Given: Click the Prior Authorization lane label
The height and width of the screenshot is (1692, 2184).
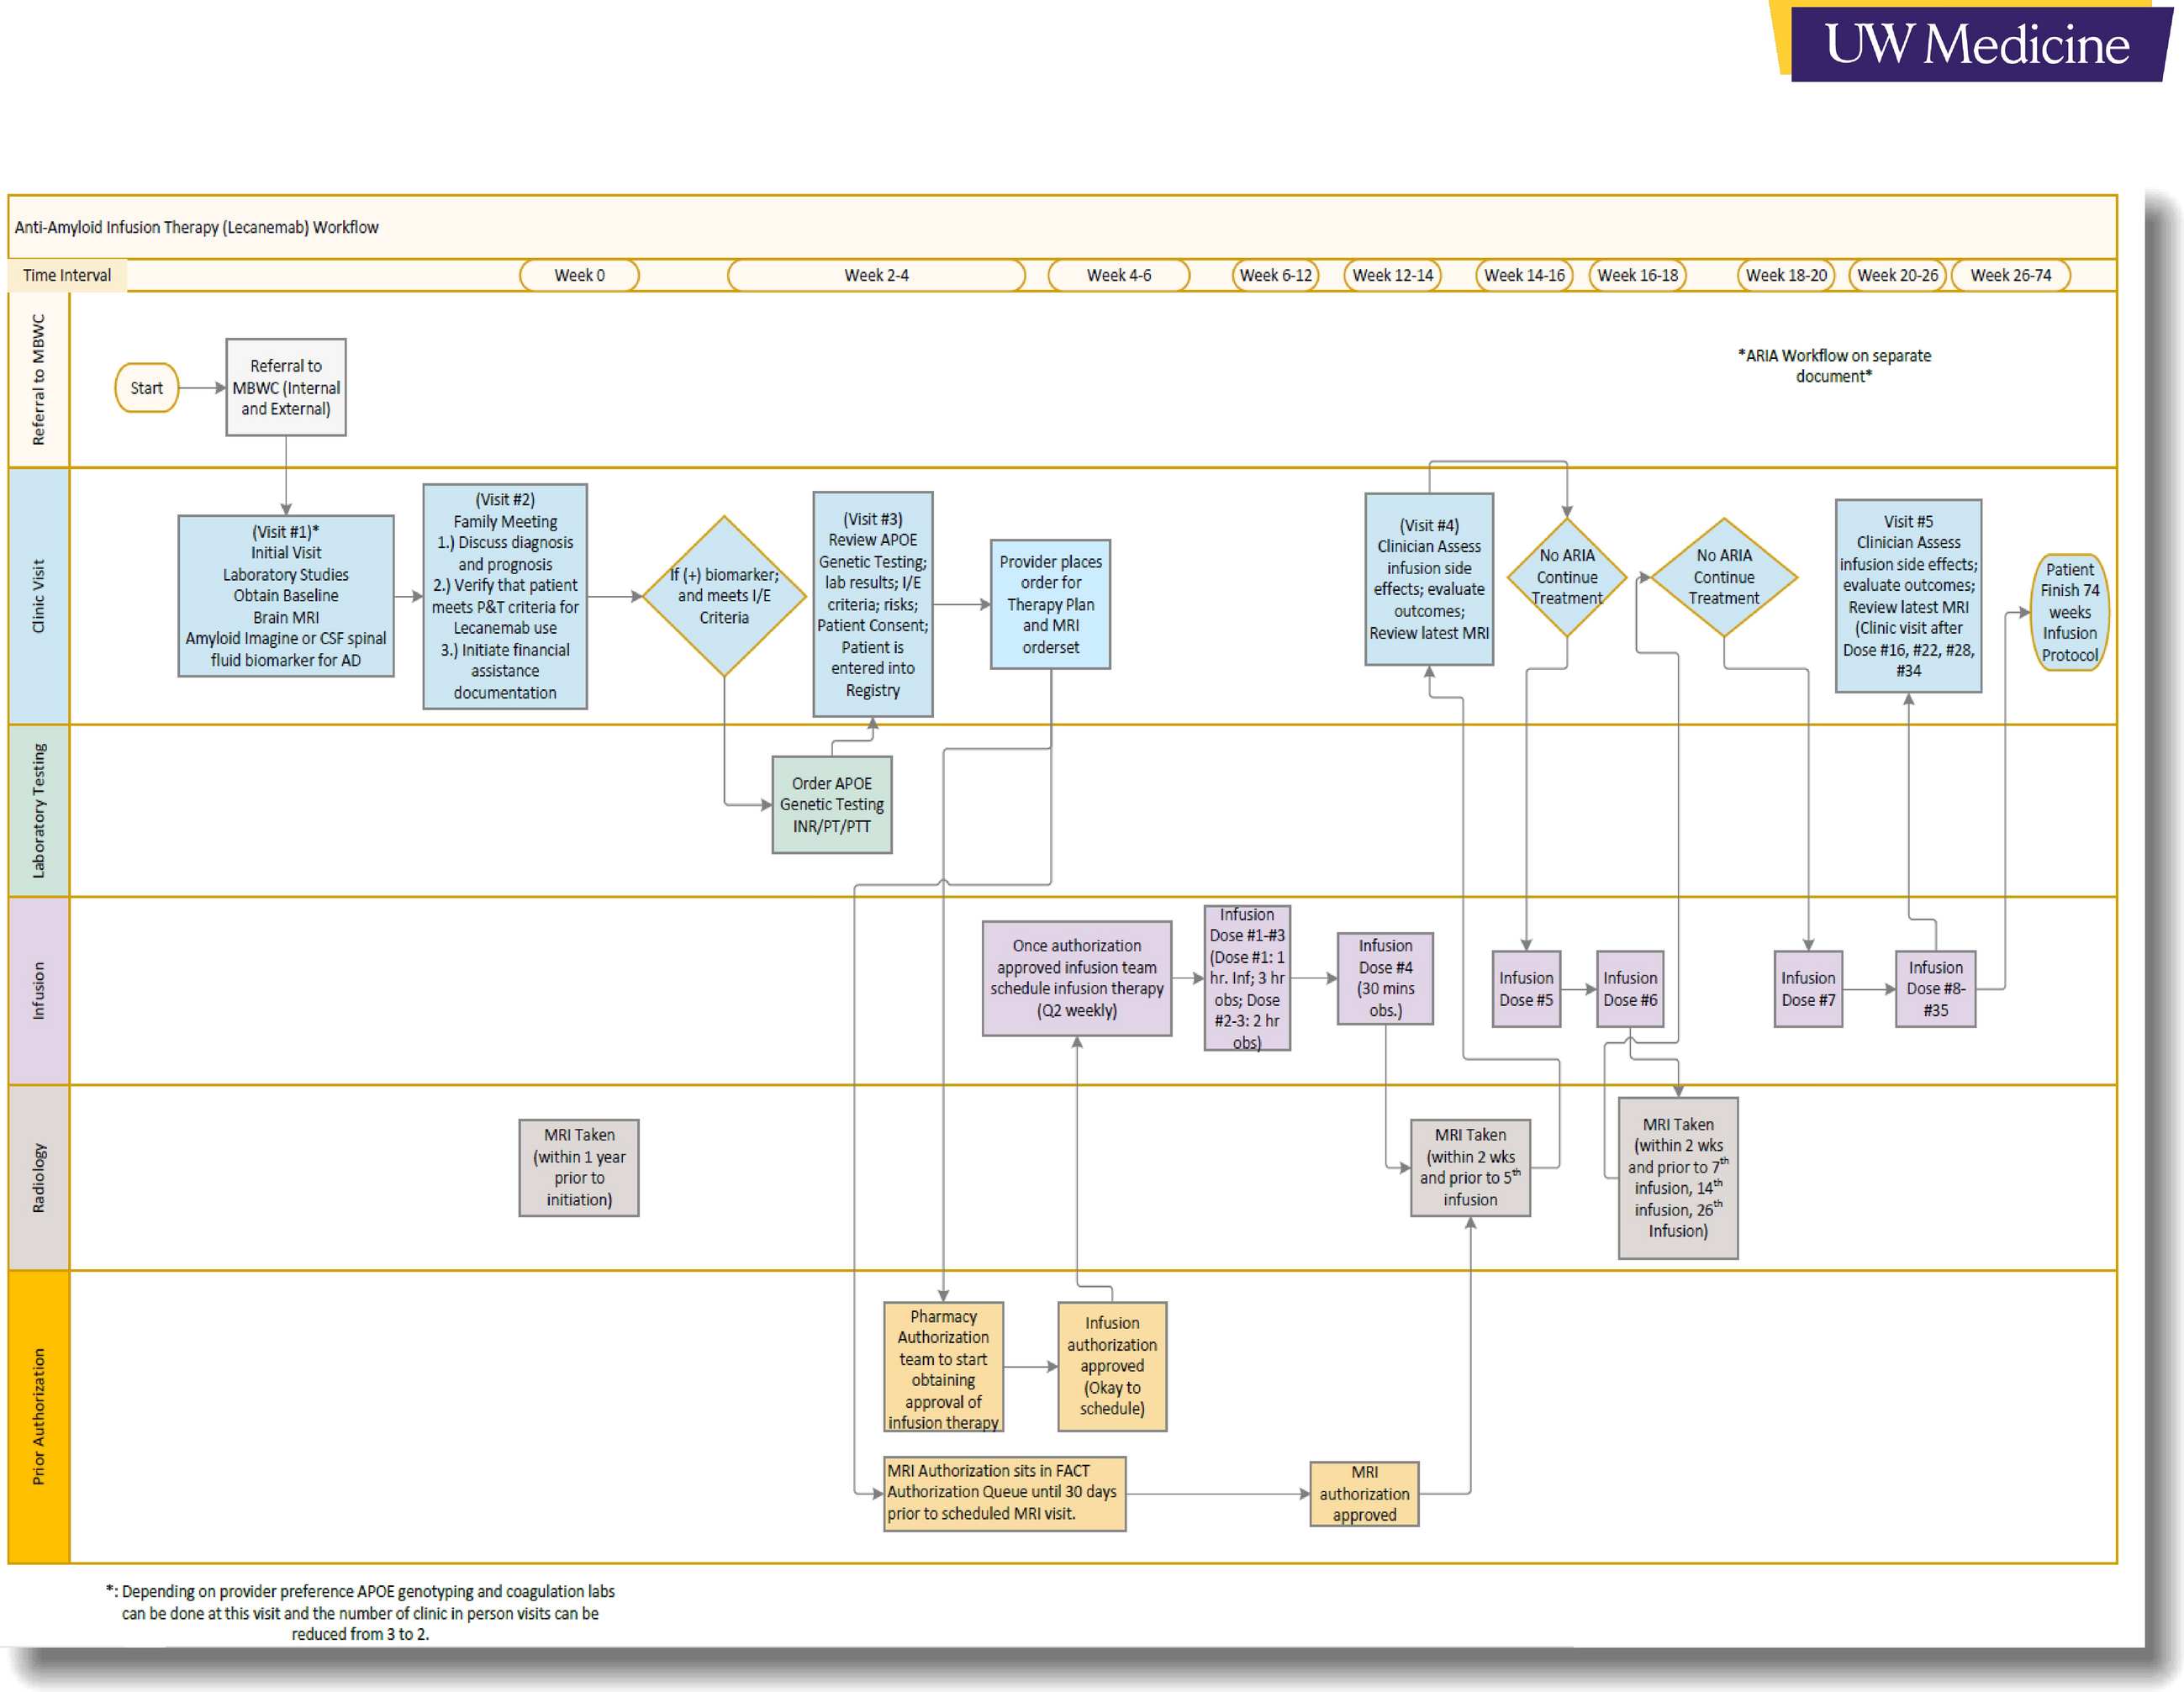Looking at the screenshot, I should 39,1417.
